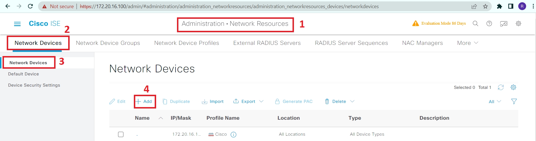This screenshot has width=536, height=141.
Task: Click the Duplicate button
Action: tap(176, 101)
